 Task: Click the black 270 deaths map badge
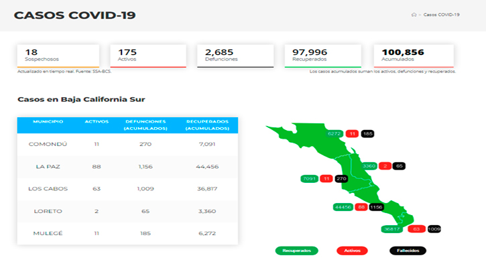[x=341, y=179]
